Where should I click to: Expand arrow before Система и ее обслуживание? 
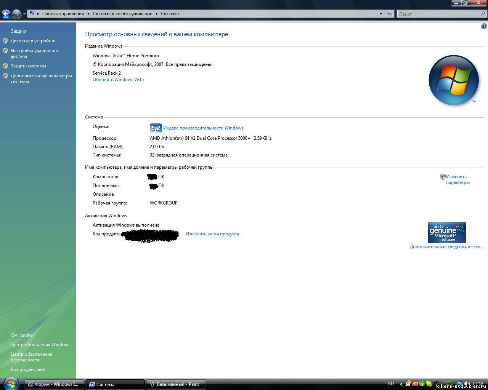tap(88, 14)
